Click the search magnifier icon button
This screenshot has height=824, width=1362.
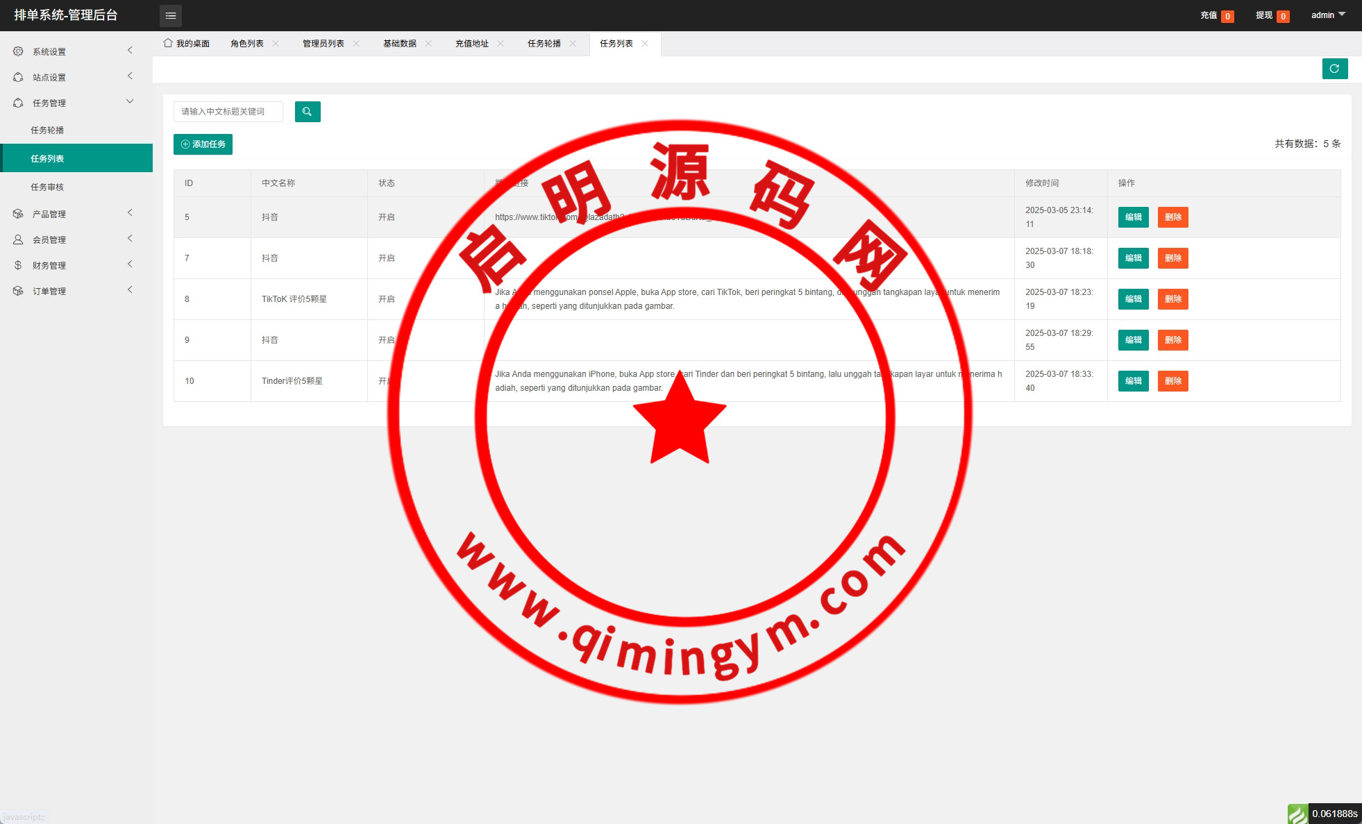point(307,112)
